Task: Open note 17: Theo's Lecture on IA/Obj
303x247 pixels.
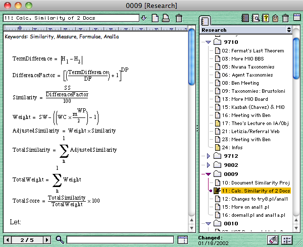Action: 255,124
